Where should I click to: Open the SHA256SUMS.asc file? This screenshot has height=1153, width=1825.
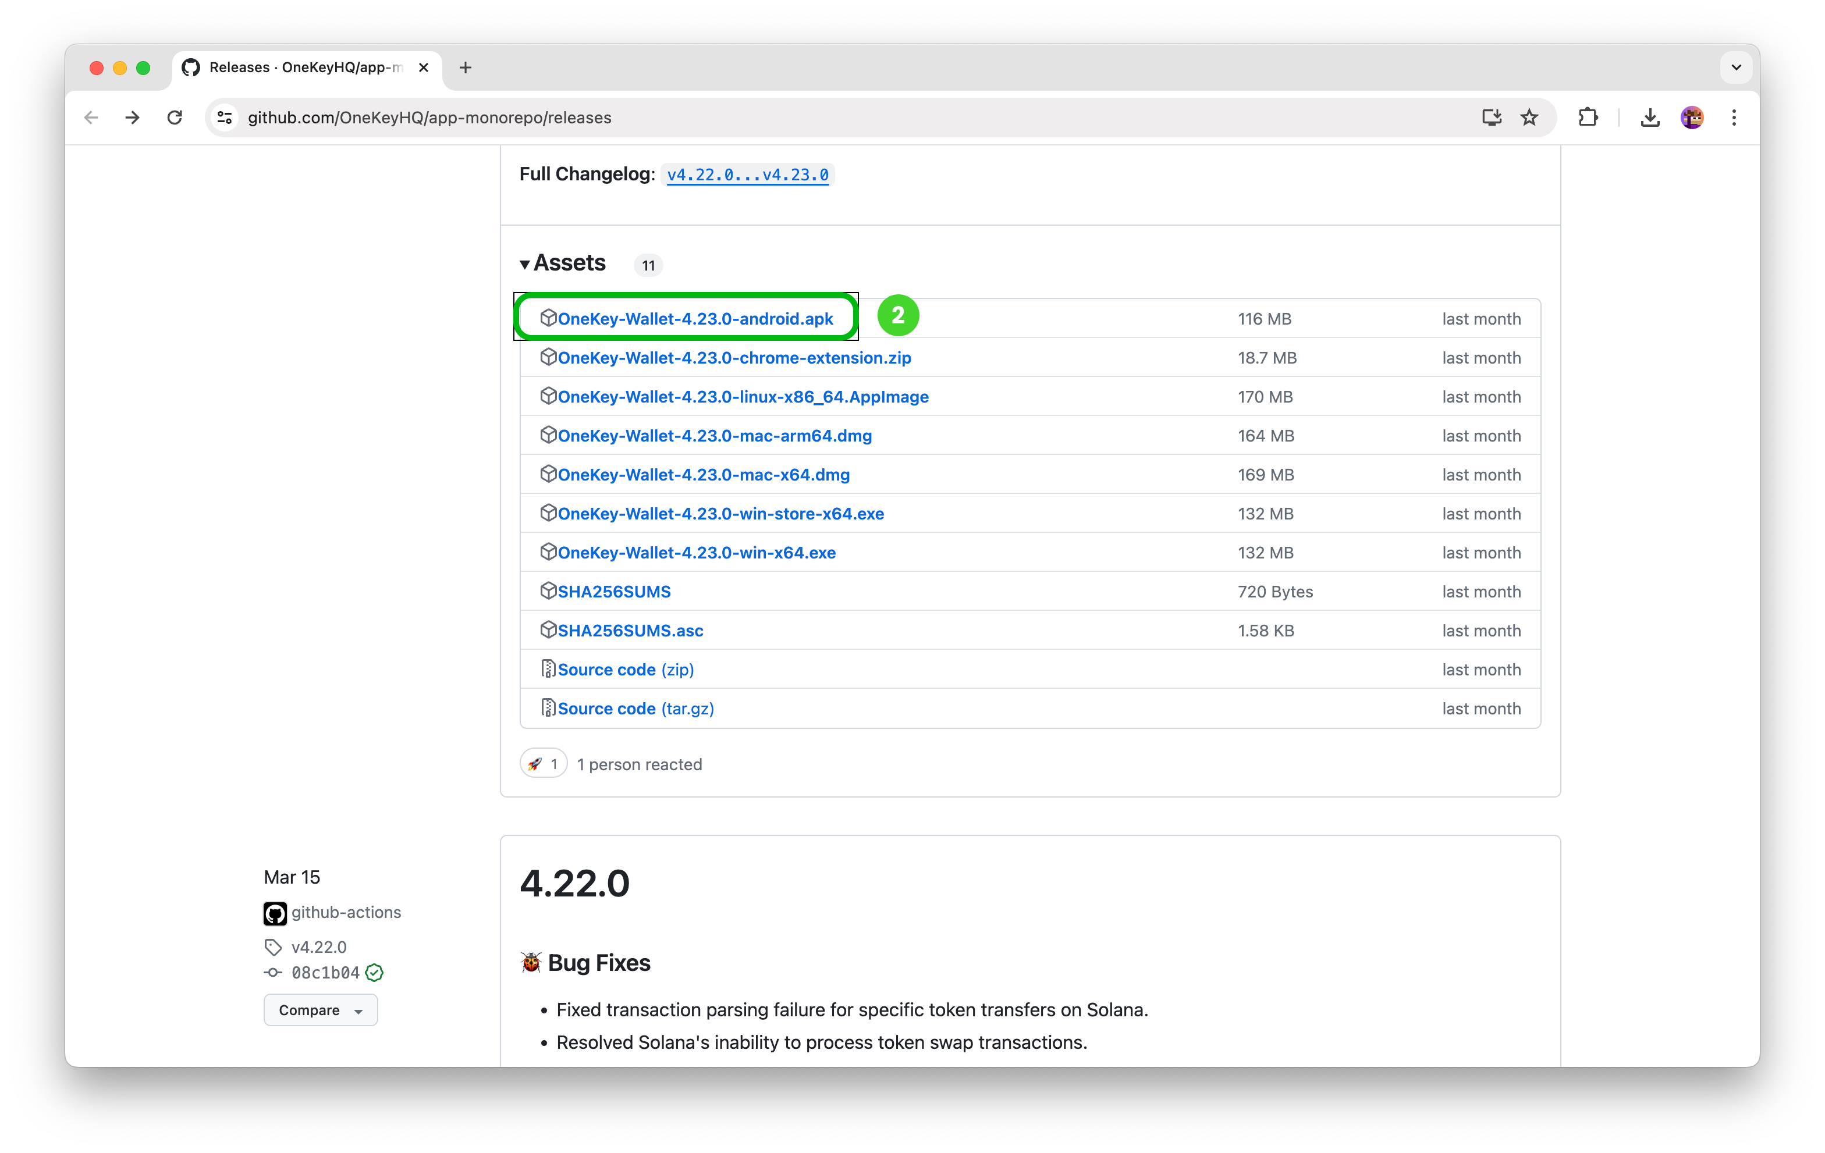[x=631, y=630]
